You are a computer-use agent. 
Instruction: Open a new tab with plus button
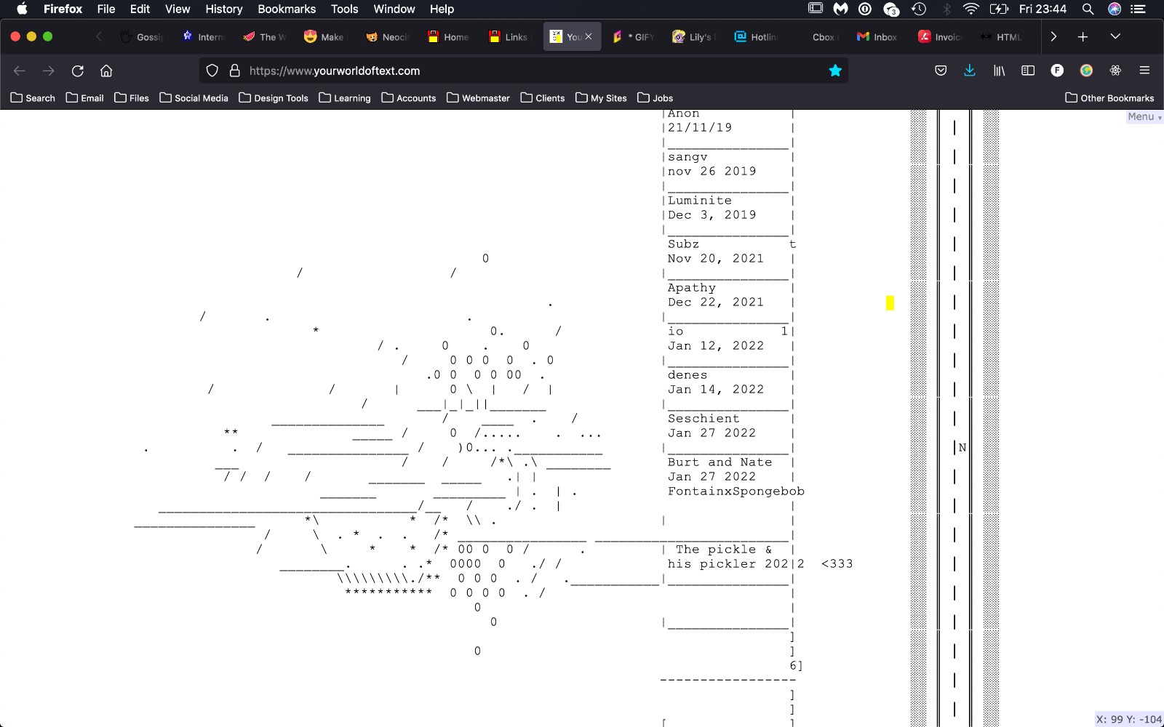1083,36
